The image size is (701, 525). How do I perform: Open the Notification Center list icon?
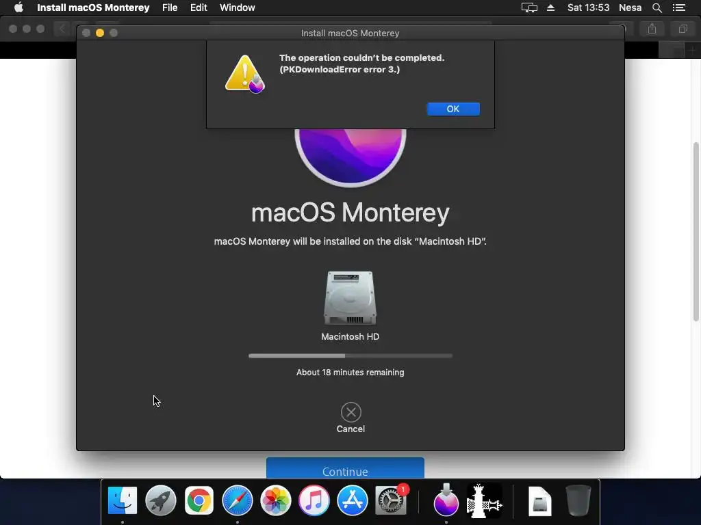(678, 8)
